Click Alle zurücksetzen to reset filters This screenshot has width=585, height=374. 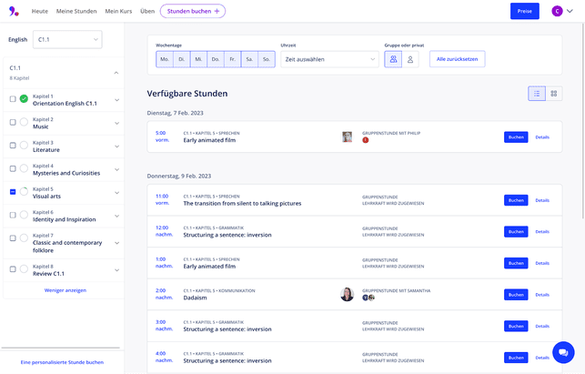pos(457,59)
